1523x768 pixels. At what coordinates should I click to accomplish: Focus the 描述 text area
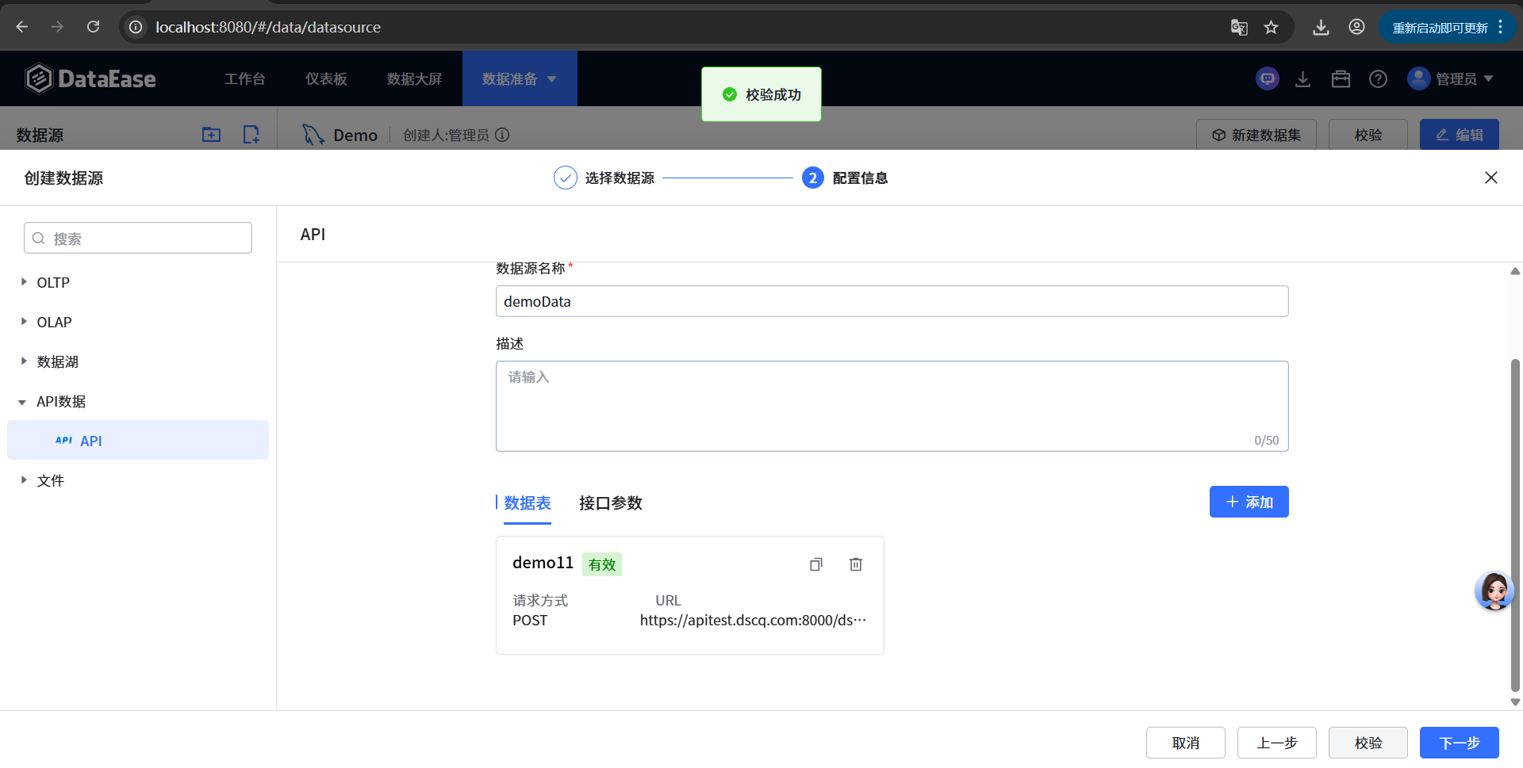click(891, 406)
